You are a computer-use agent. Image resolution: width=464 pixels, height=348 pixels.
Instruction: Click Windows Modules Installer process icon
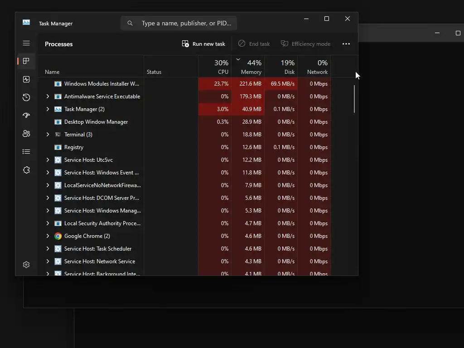click(58, 84)
